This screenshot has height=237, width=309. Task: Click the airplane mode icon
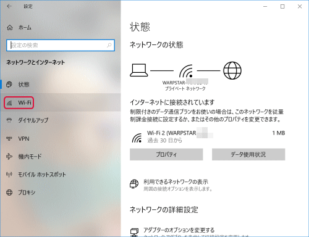(x=9, y=157)
